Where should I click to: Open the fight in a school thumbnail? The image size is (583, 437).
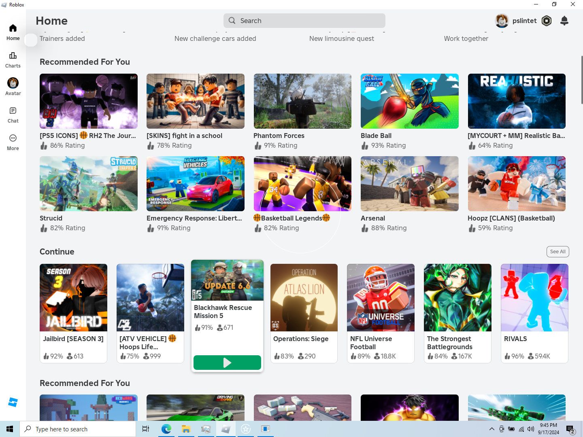(196, 101)
